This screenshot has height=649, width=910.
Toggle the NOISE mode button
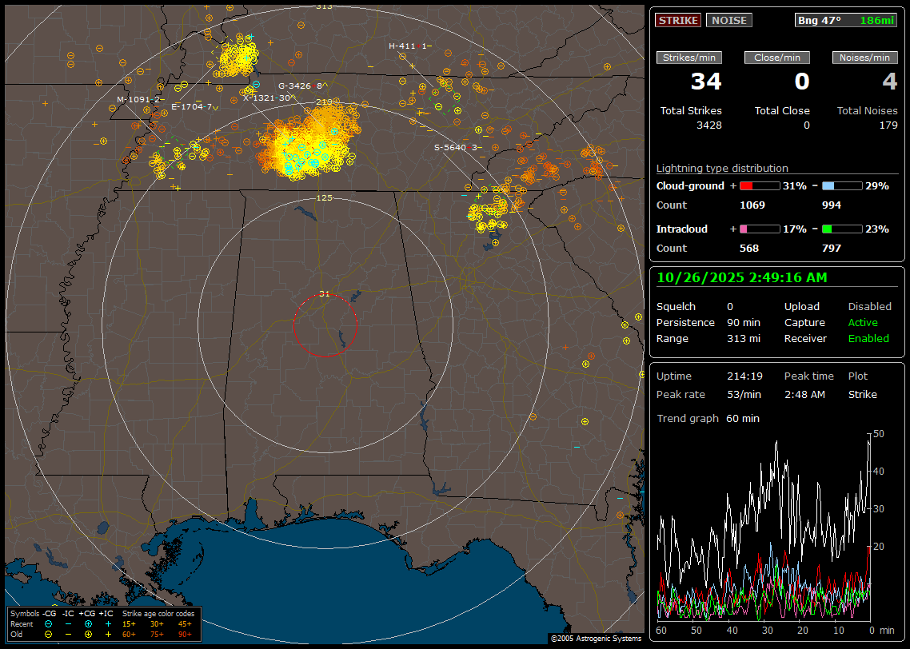[x=728, y=20]
